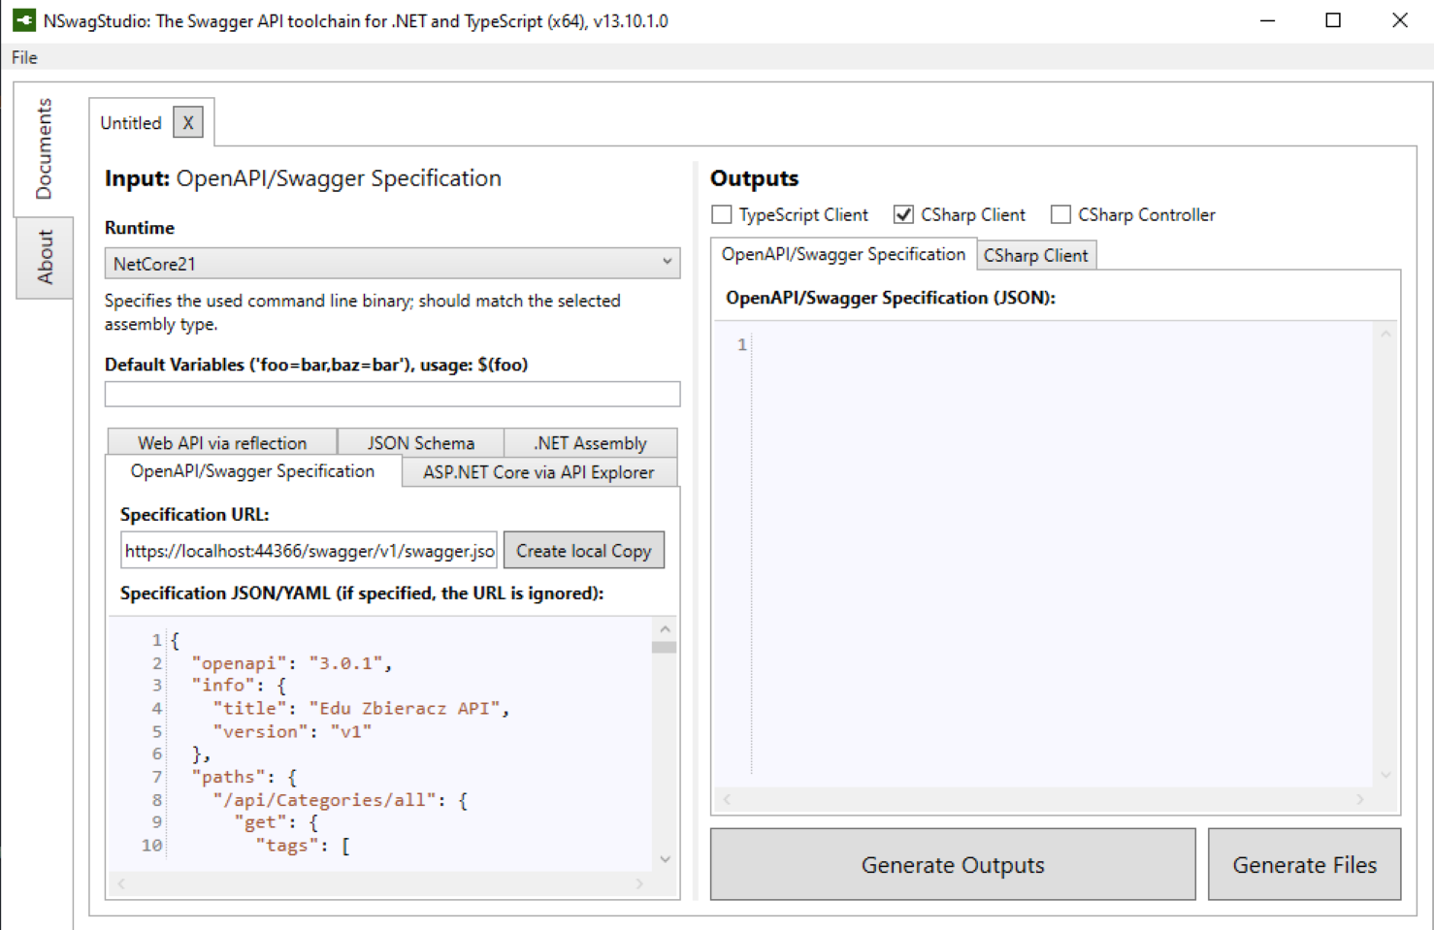
Task: Click the NSwagStudio app icon in title bar
Action: tap(24, 20)
